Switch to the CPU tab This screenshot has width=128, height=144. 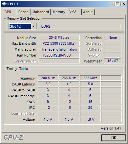(9, 12)
